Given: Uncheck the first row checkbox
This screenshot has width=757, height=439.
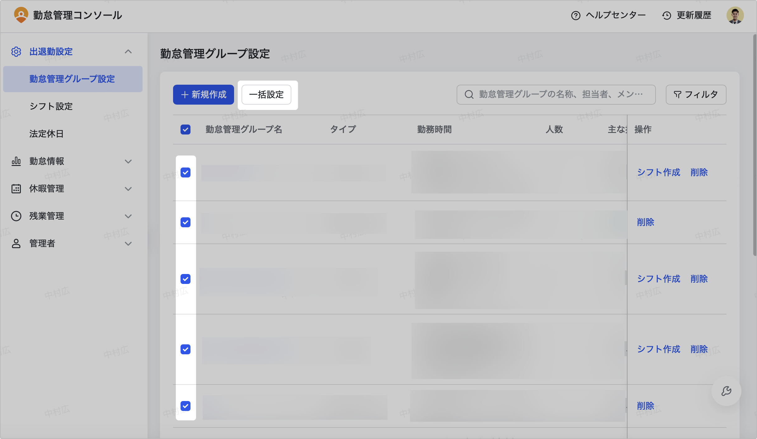Looking at the screenshot, I should point(186,172).
